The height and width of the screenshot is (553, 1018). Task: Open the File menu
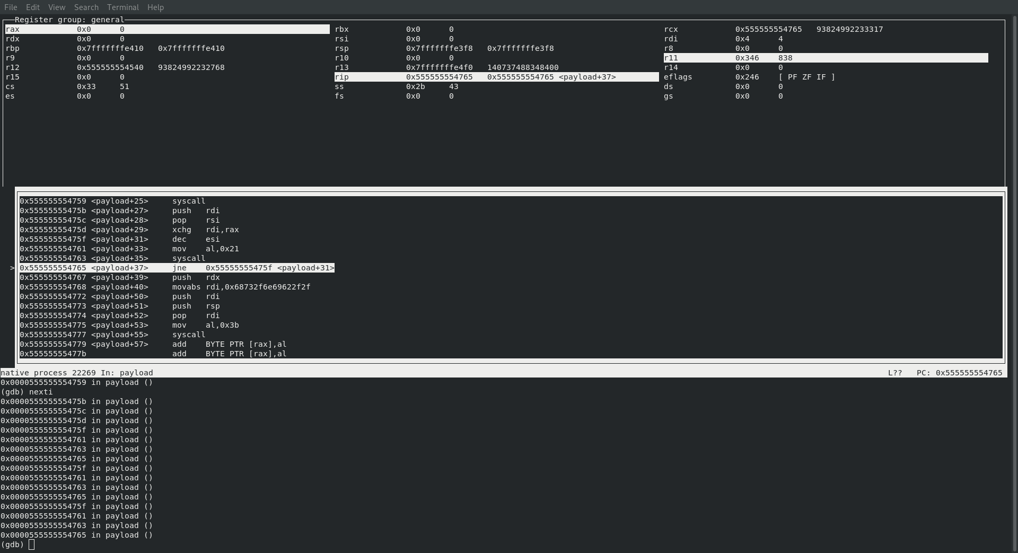tap(11, 7)
